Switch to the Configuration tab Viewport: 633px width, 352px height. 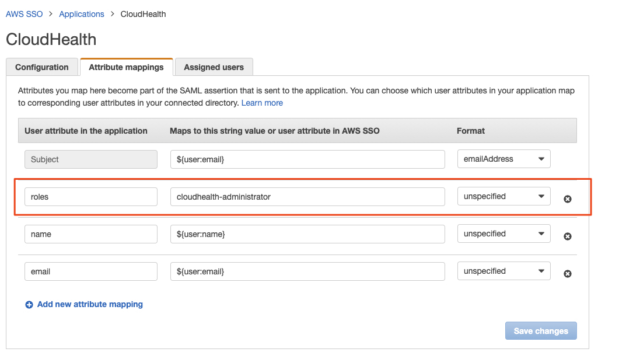tap(42, 67)
